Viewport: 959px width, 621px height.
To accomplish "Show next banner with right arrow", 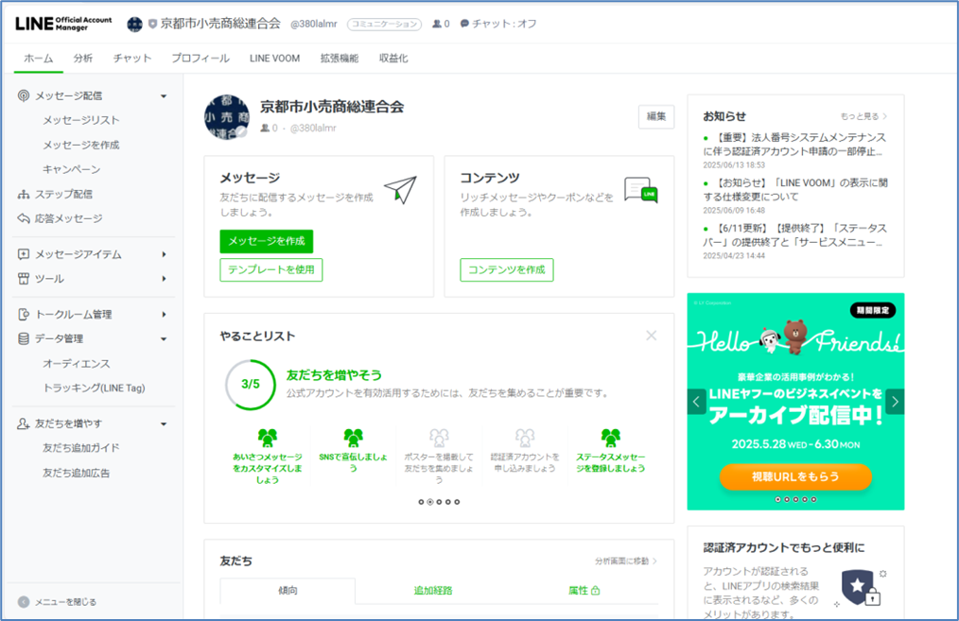I will 896,402.
